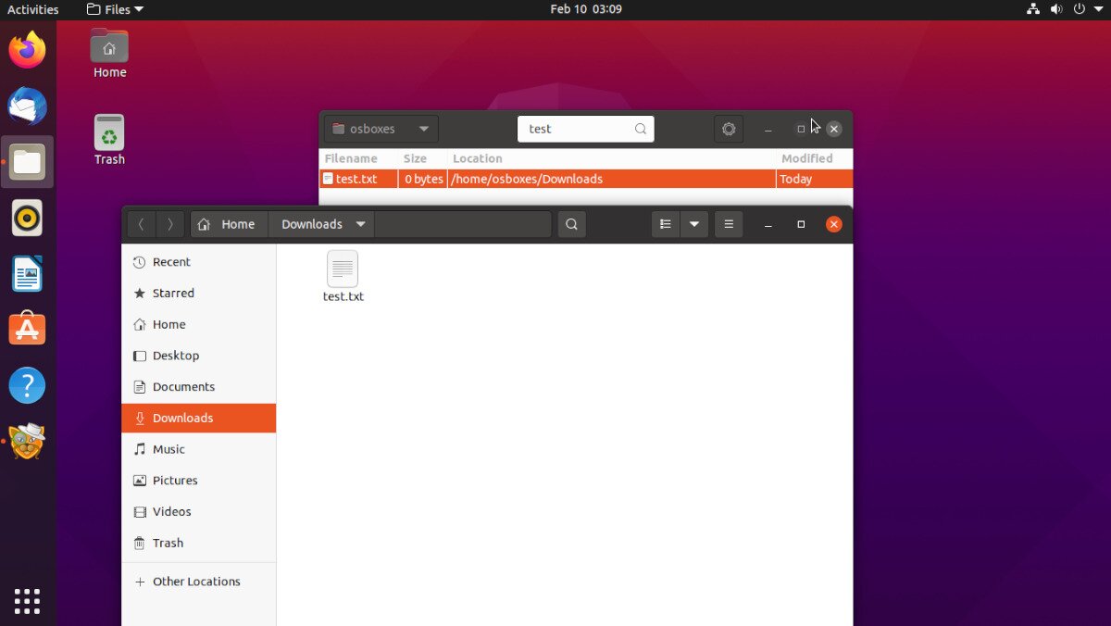This screenshot has height=626, width=1111.
Task: Open the view options dropdown arrow
Action: 694,223
